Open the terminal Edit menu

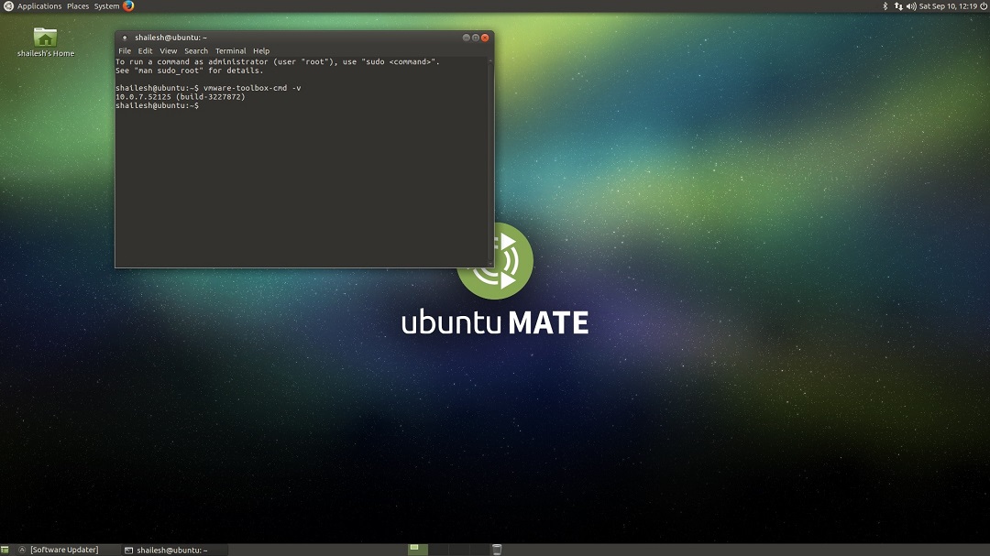tap(145, 51)
